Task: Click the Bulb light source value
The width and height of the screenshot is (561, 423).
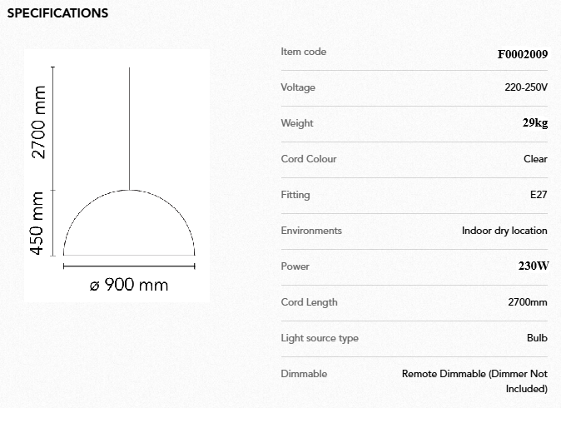Action: 537,338
